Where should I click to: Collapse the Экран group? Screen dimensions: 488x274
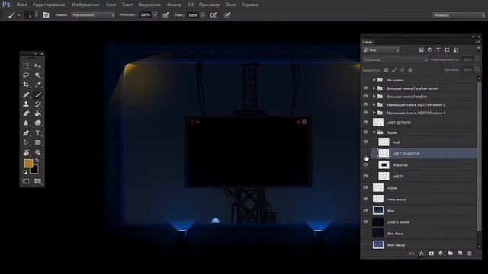click(374, 132)
